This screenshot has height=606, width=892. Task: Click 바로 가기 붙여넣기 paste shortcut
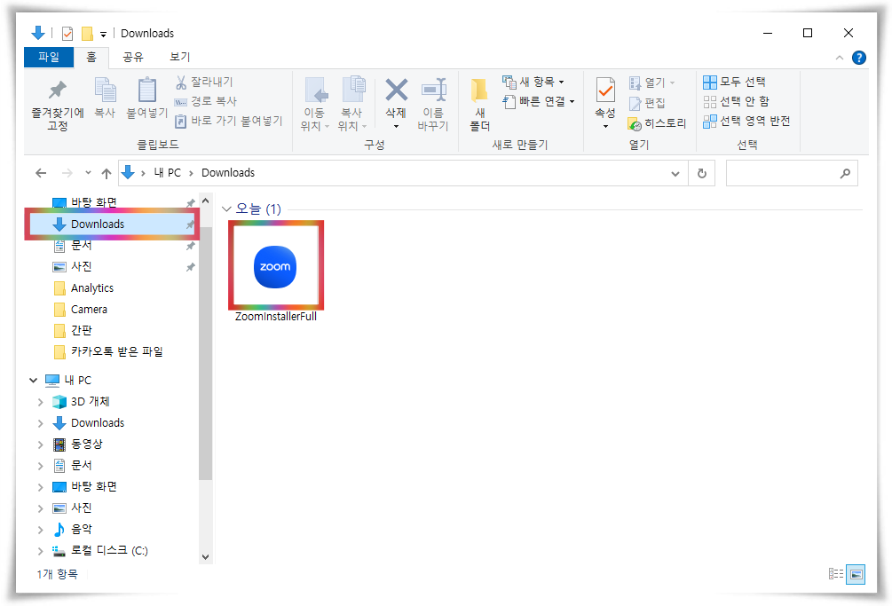coord(228,121)
